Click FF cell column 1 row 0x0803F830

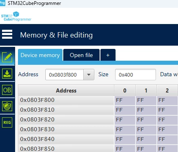[146, 130]
